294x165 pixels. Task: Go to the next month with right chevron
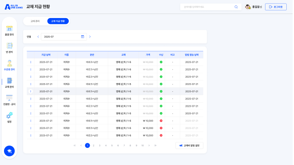click(x=90, y=37)
